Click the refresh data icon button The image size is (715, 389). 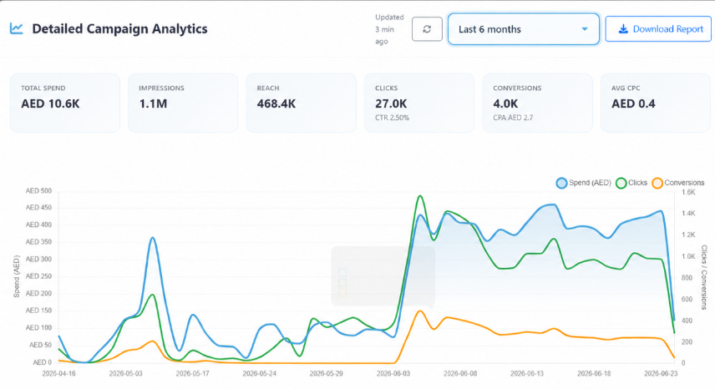point(427,29)
